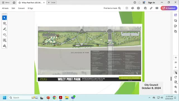Go to previous page with up chevron
Screen dimensions: 179x101
(176, 67)
